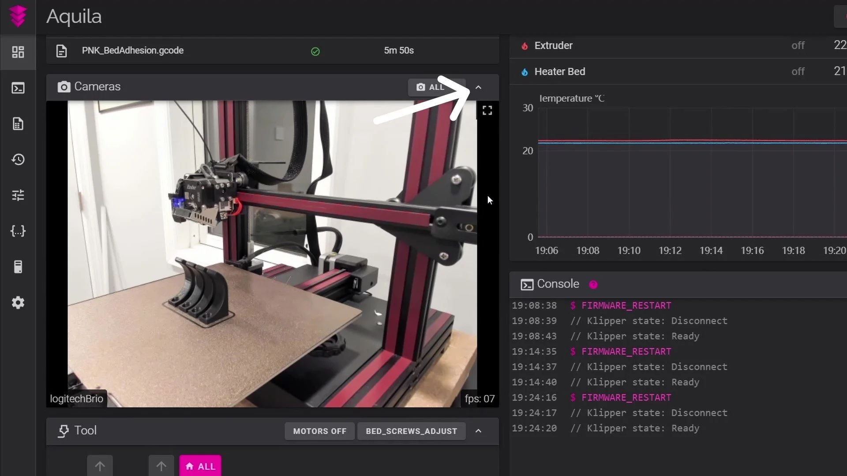Run the BED_SCREWS_ADJUST macro

(411, 431)
